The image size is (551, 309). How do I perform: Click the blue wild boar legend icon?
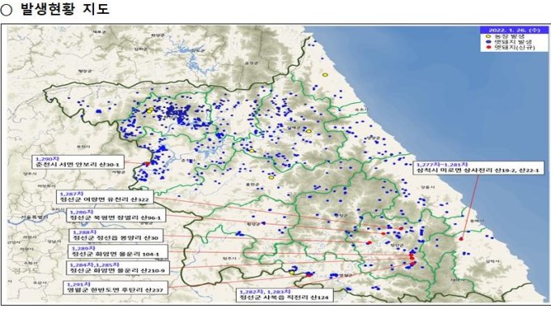click(x=488, y=41)
